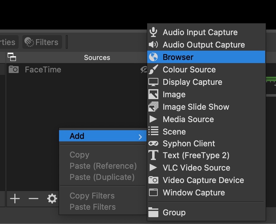276x224 pixels.
Task: Expand the Add submenu arrow
Action: tap(140, 137)
